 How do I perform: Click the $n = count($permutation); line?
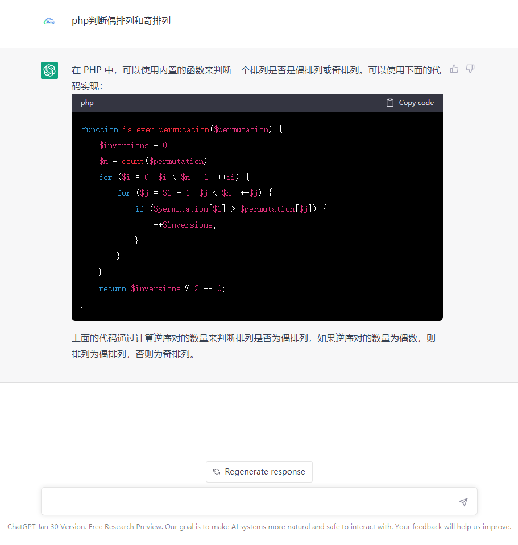tap(155, 161)
